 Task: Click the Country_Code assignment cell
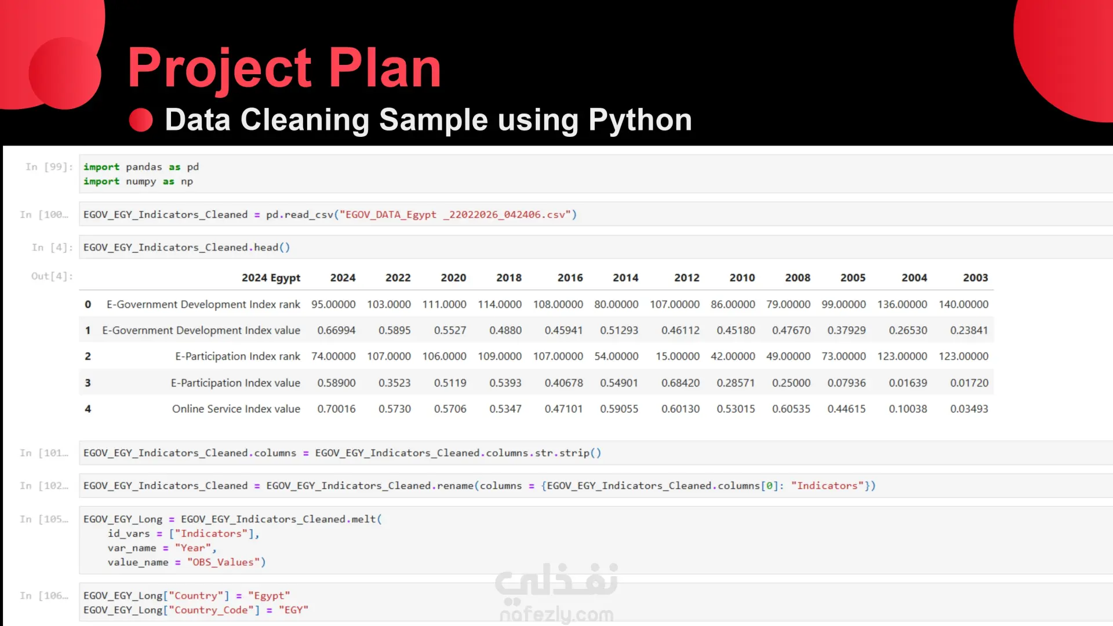596,603
